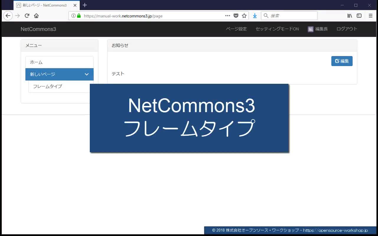Maximize the browser window
Image resolution: width=378 pixels, height=236 pixels.
(356, 5)
